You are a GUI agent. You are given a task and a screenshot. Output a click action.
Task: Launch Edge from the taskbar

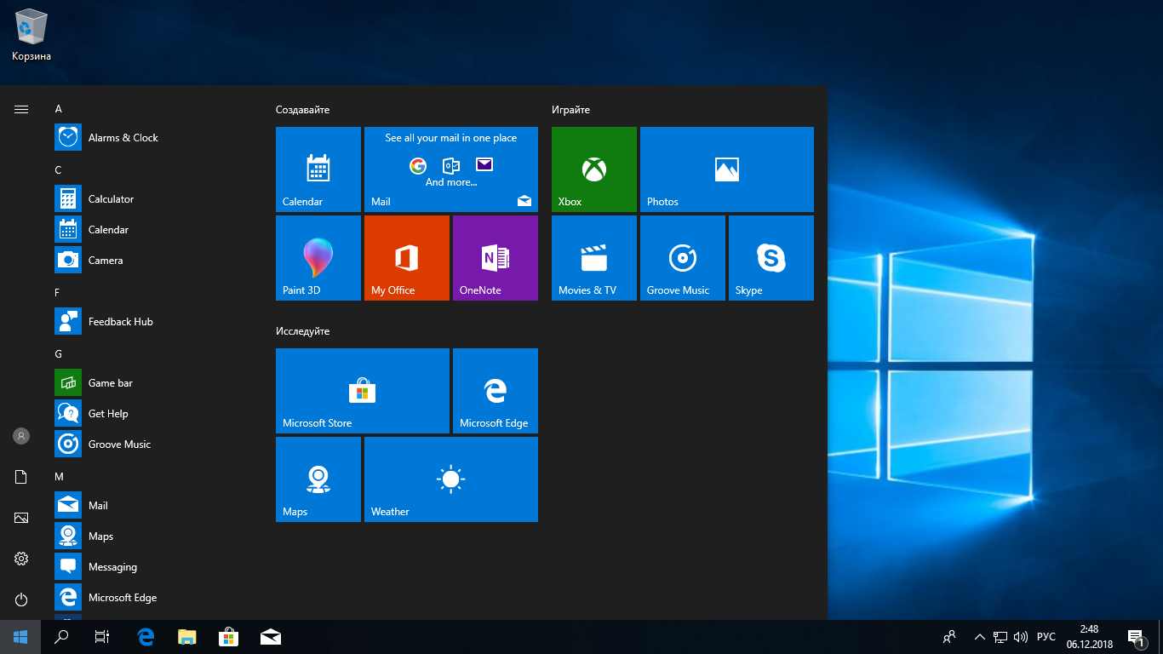point(146,637)
